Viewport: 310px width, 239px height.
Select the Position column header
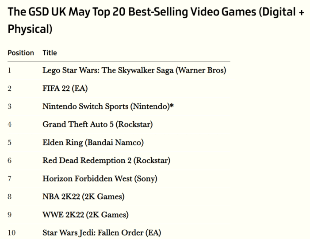tap(21, 53)
